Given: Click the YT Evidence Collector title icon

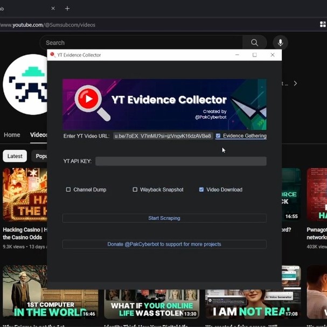Looking at the screenshot, I should [53, 55].
